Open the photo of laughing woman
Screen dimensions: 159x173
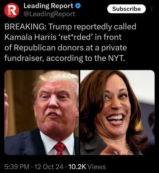pos(117,112)
